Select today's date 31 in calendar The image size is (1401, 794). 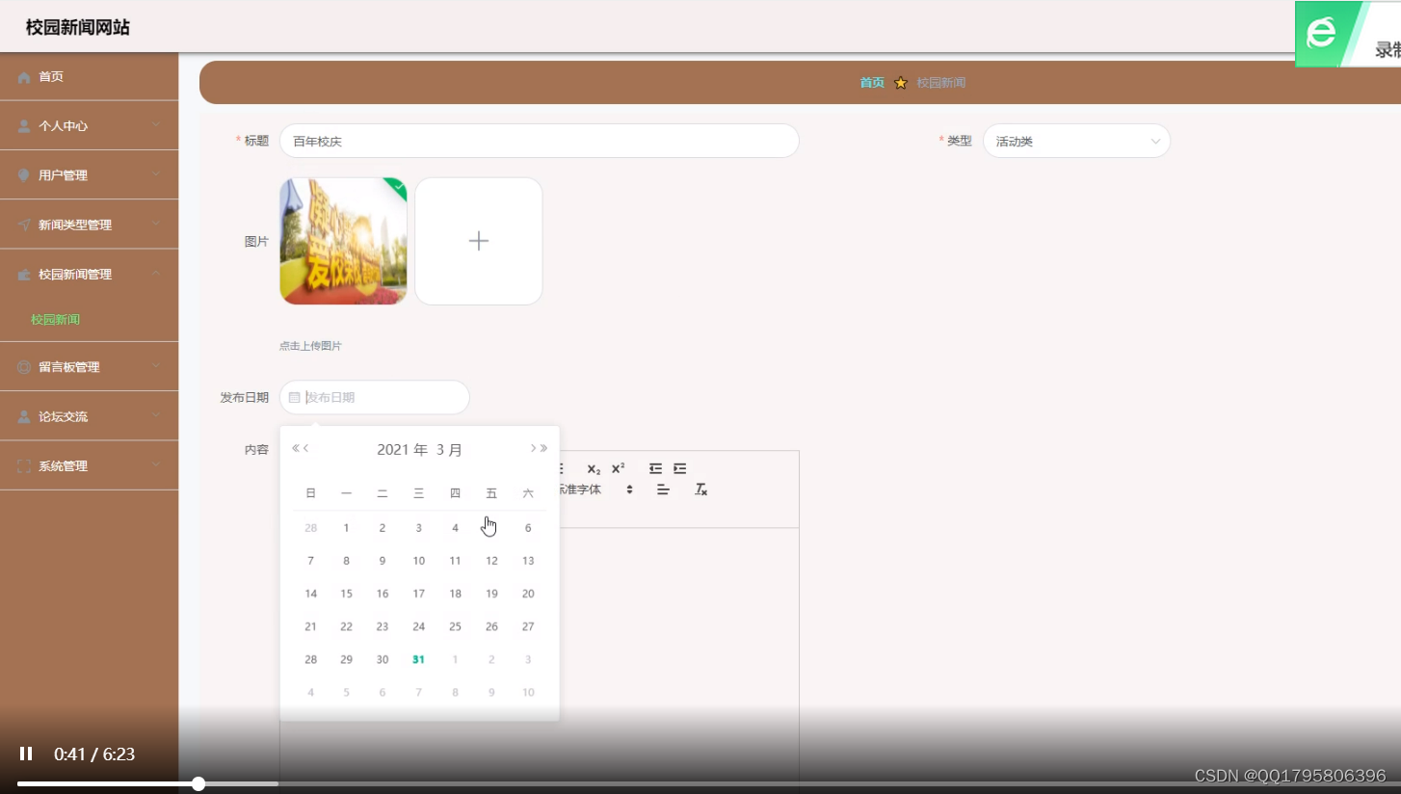[418, 659]
